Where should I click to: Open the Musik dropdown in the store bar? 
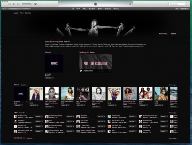click(x=79, y=9)
